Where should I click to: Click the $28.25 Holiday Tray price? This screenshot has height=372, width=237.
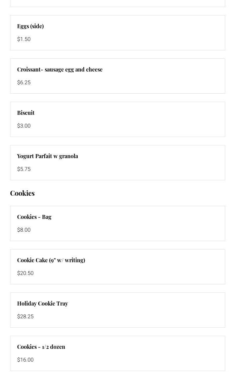(25, 317)
